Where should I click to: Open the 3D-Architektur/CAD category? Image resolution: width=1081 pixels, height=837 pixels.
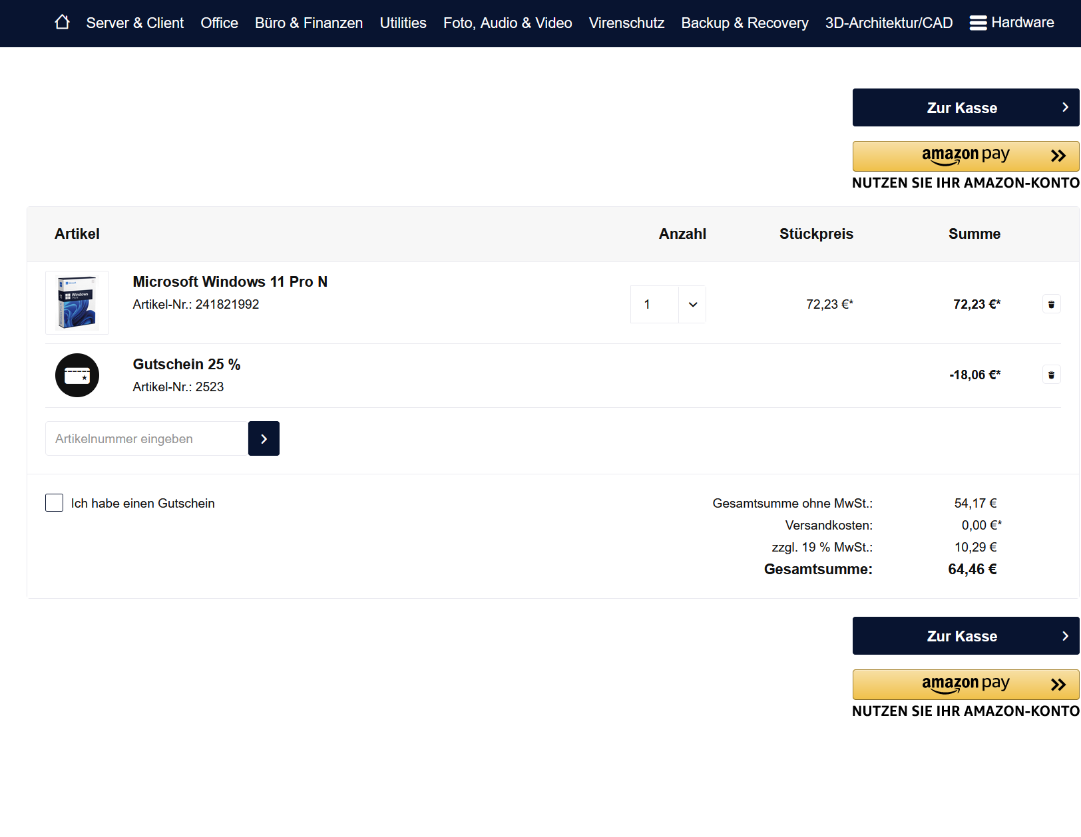coord(889,23)
